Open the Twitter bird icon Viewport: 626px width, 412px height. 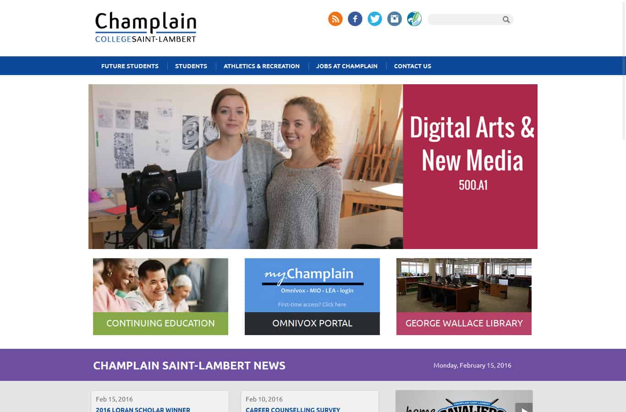pyautogui.click(x=375, y=19)
